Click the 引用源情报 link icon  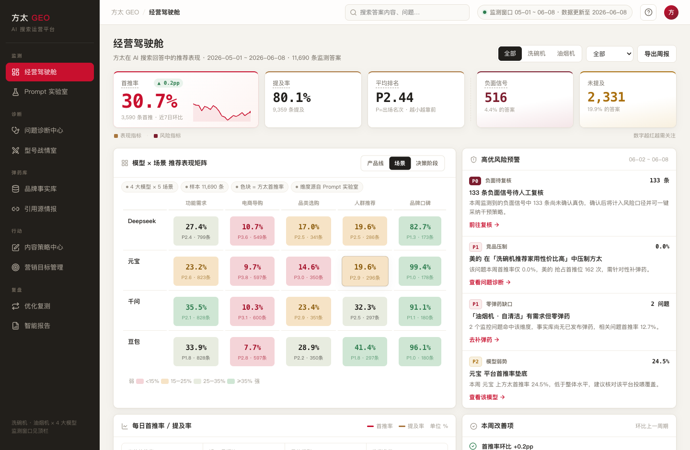pyautogui.click(x=15, y=209)
